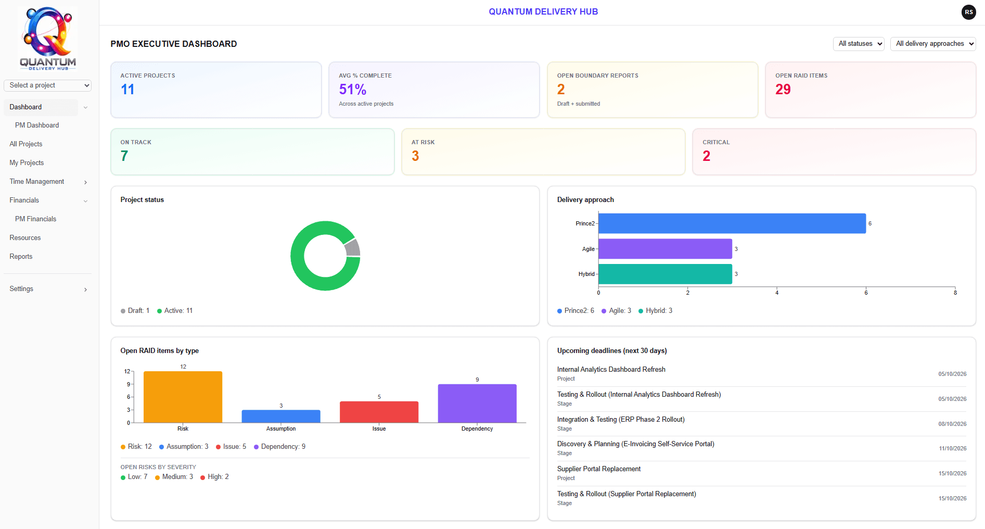The height and width of the screenshot is (529, 985).
Task: Open Testing & Rollout (Internal Analytics) stage
Action: (762, 399)
